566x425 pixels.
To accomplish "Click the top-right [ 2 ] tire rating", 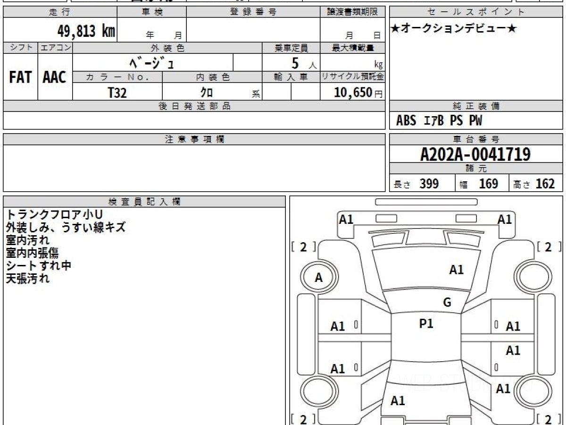I will point(547,246).
